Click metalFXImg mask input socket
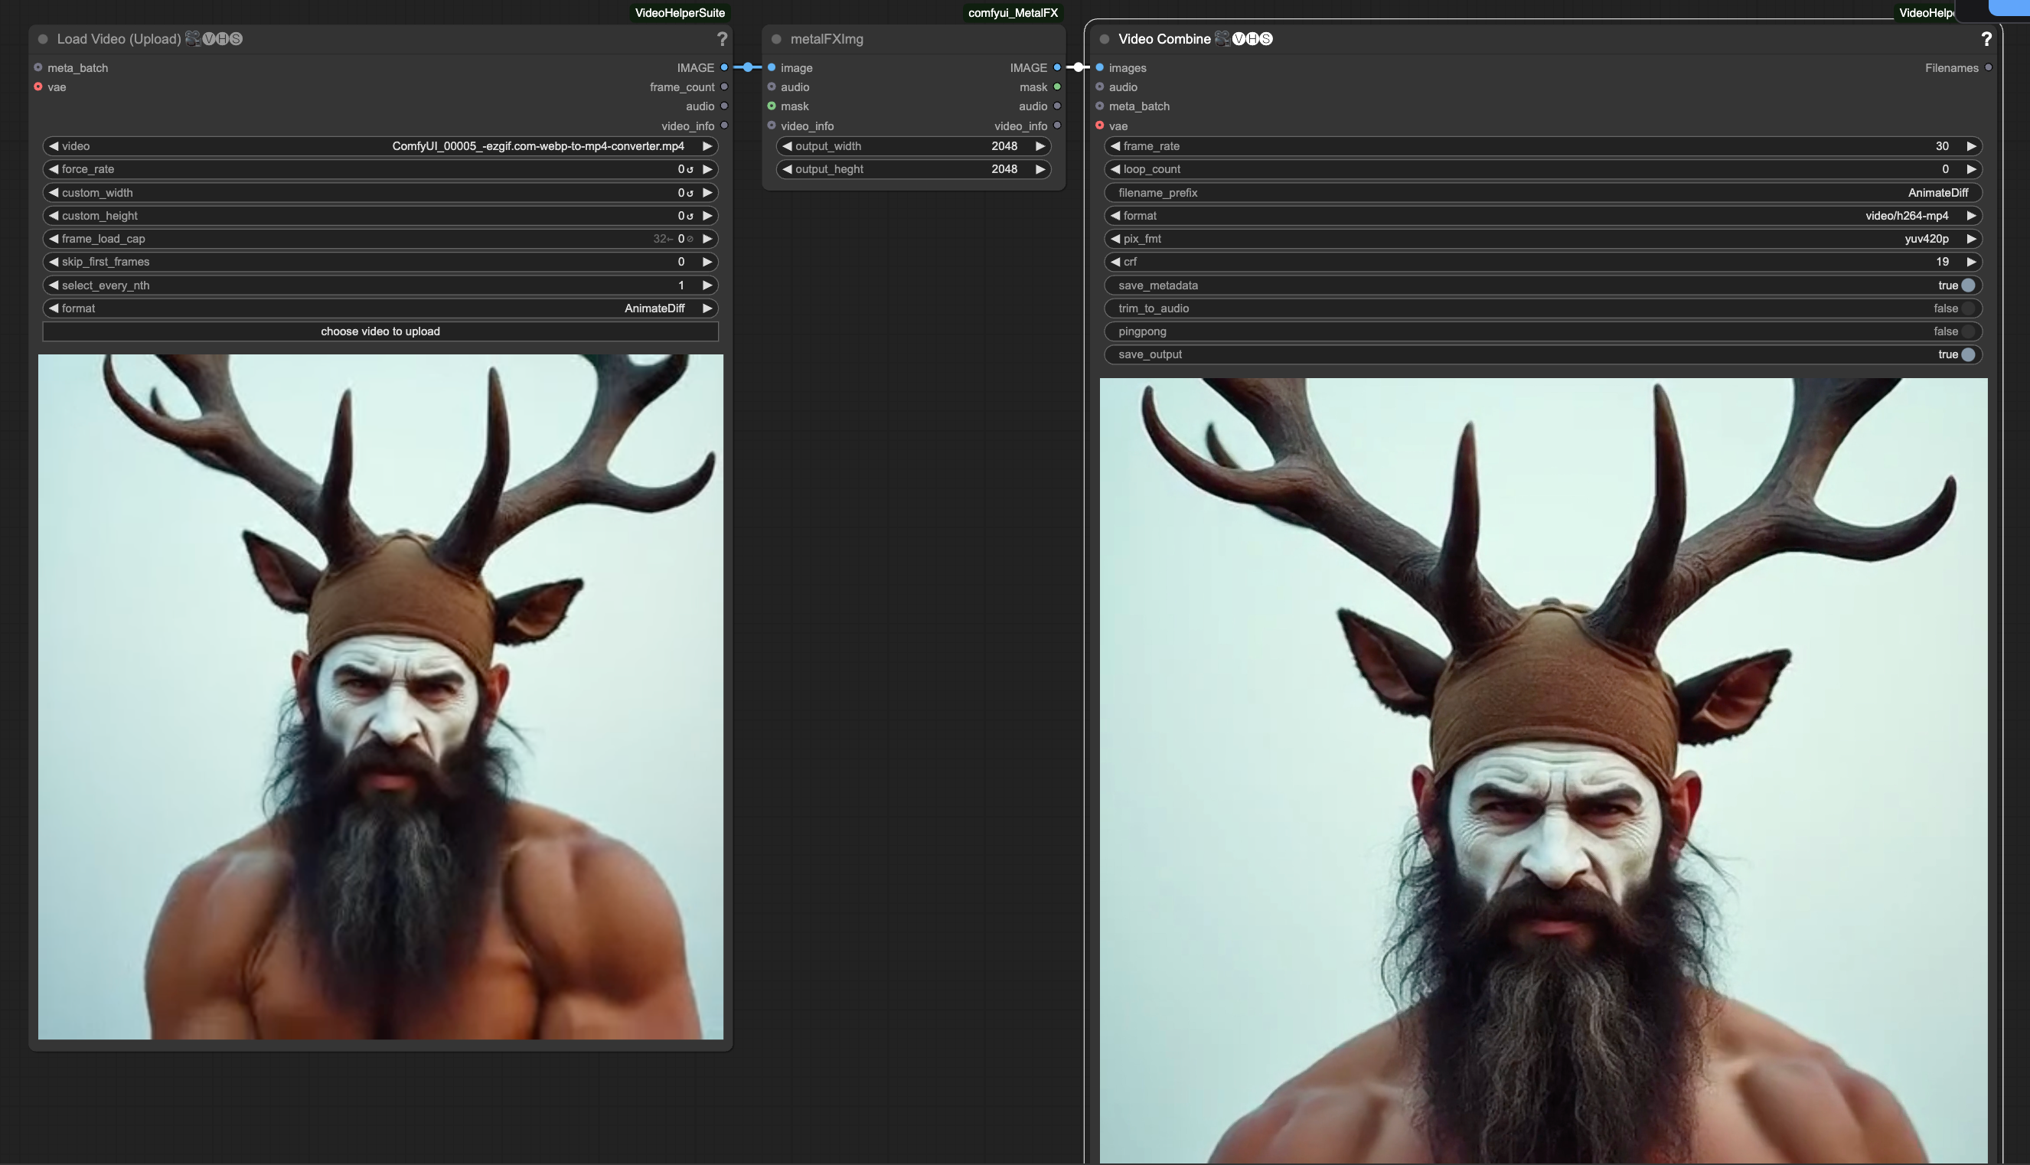 coord(772,106)
